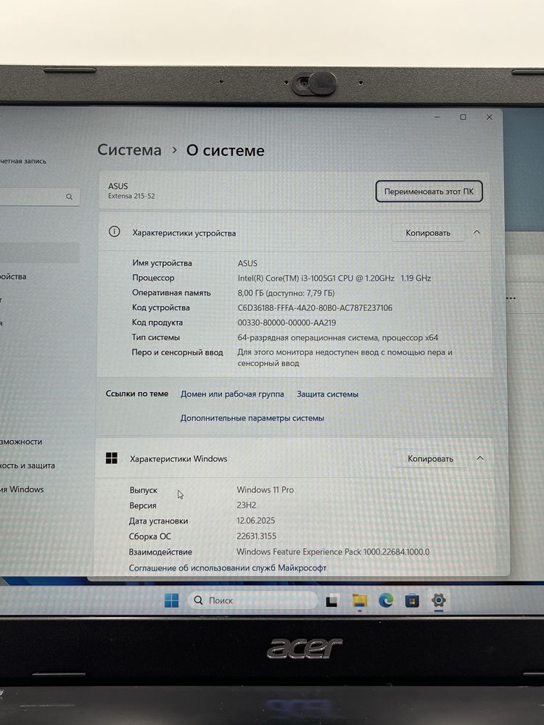The width and height of the screenshot is (544, 725).
Task: Click device code C6D36188 value
Action: coord(315,307)
